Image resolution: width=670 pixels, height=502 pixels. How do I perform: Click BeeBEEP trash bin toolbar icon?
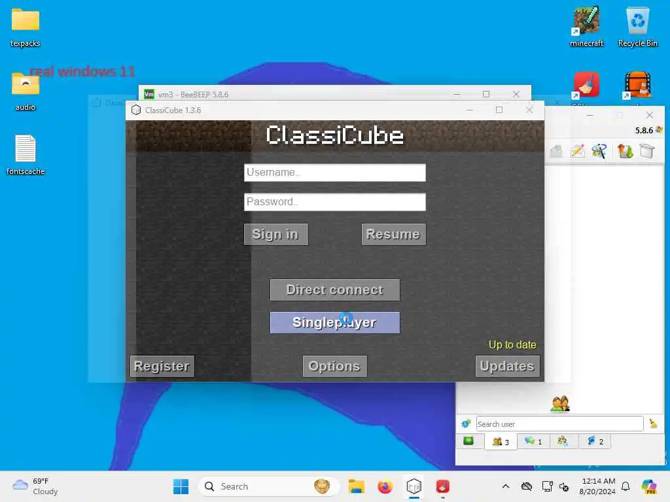click(647, 151)
